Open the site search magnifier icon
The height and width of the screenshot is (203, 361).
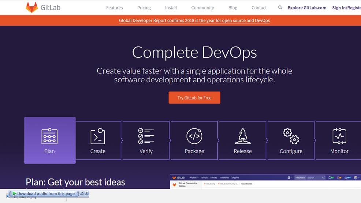(280, 7)
